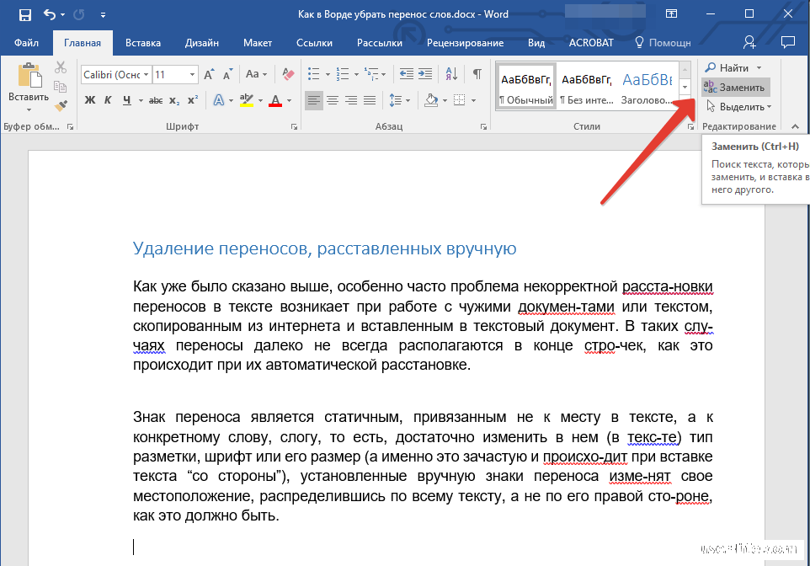Sort text with А-Я icon
Screen dimensions: 810x566
(451, 74)
